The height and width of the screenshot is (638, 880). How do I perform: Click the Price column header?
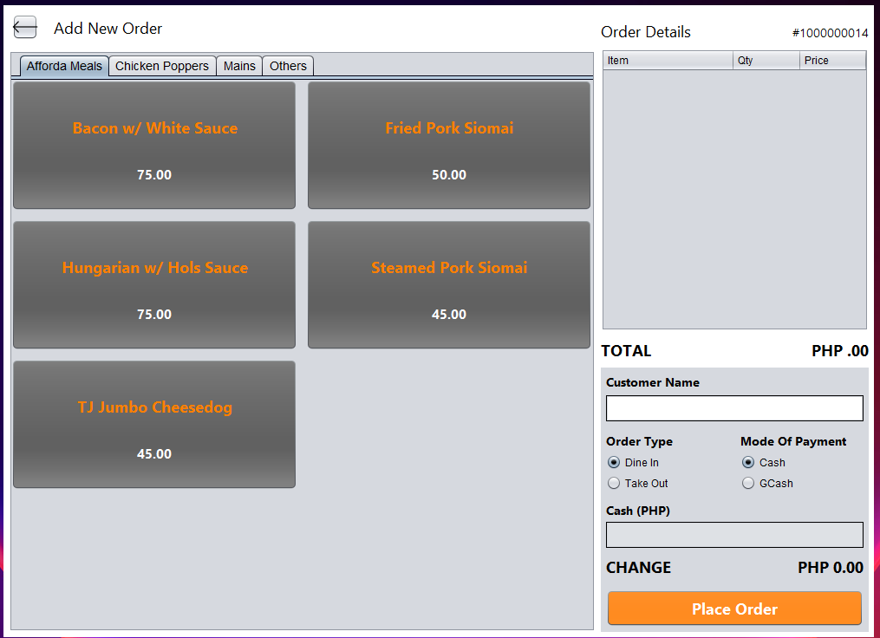point(831,61)
